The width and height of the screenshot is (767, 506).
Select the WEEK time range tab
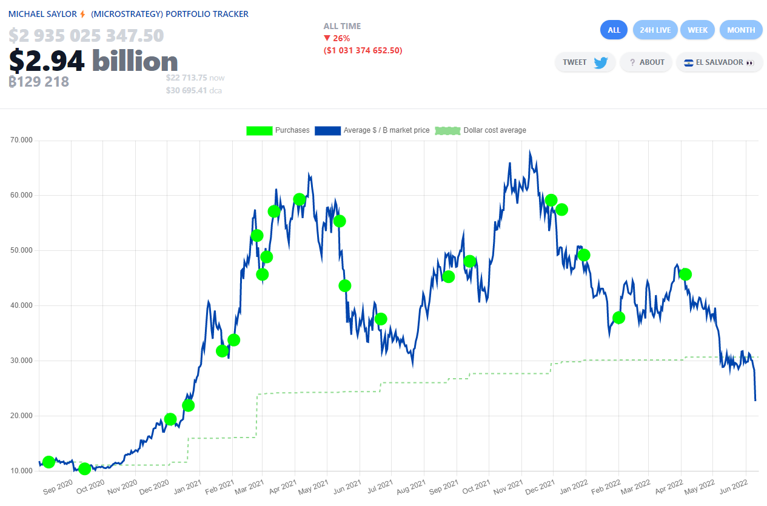(697, 30)
